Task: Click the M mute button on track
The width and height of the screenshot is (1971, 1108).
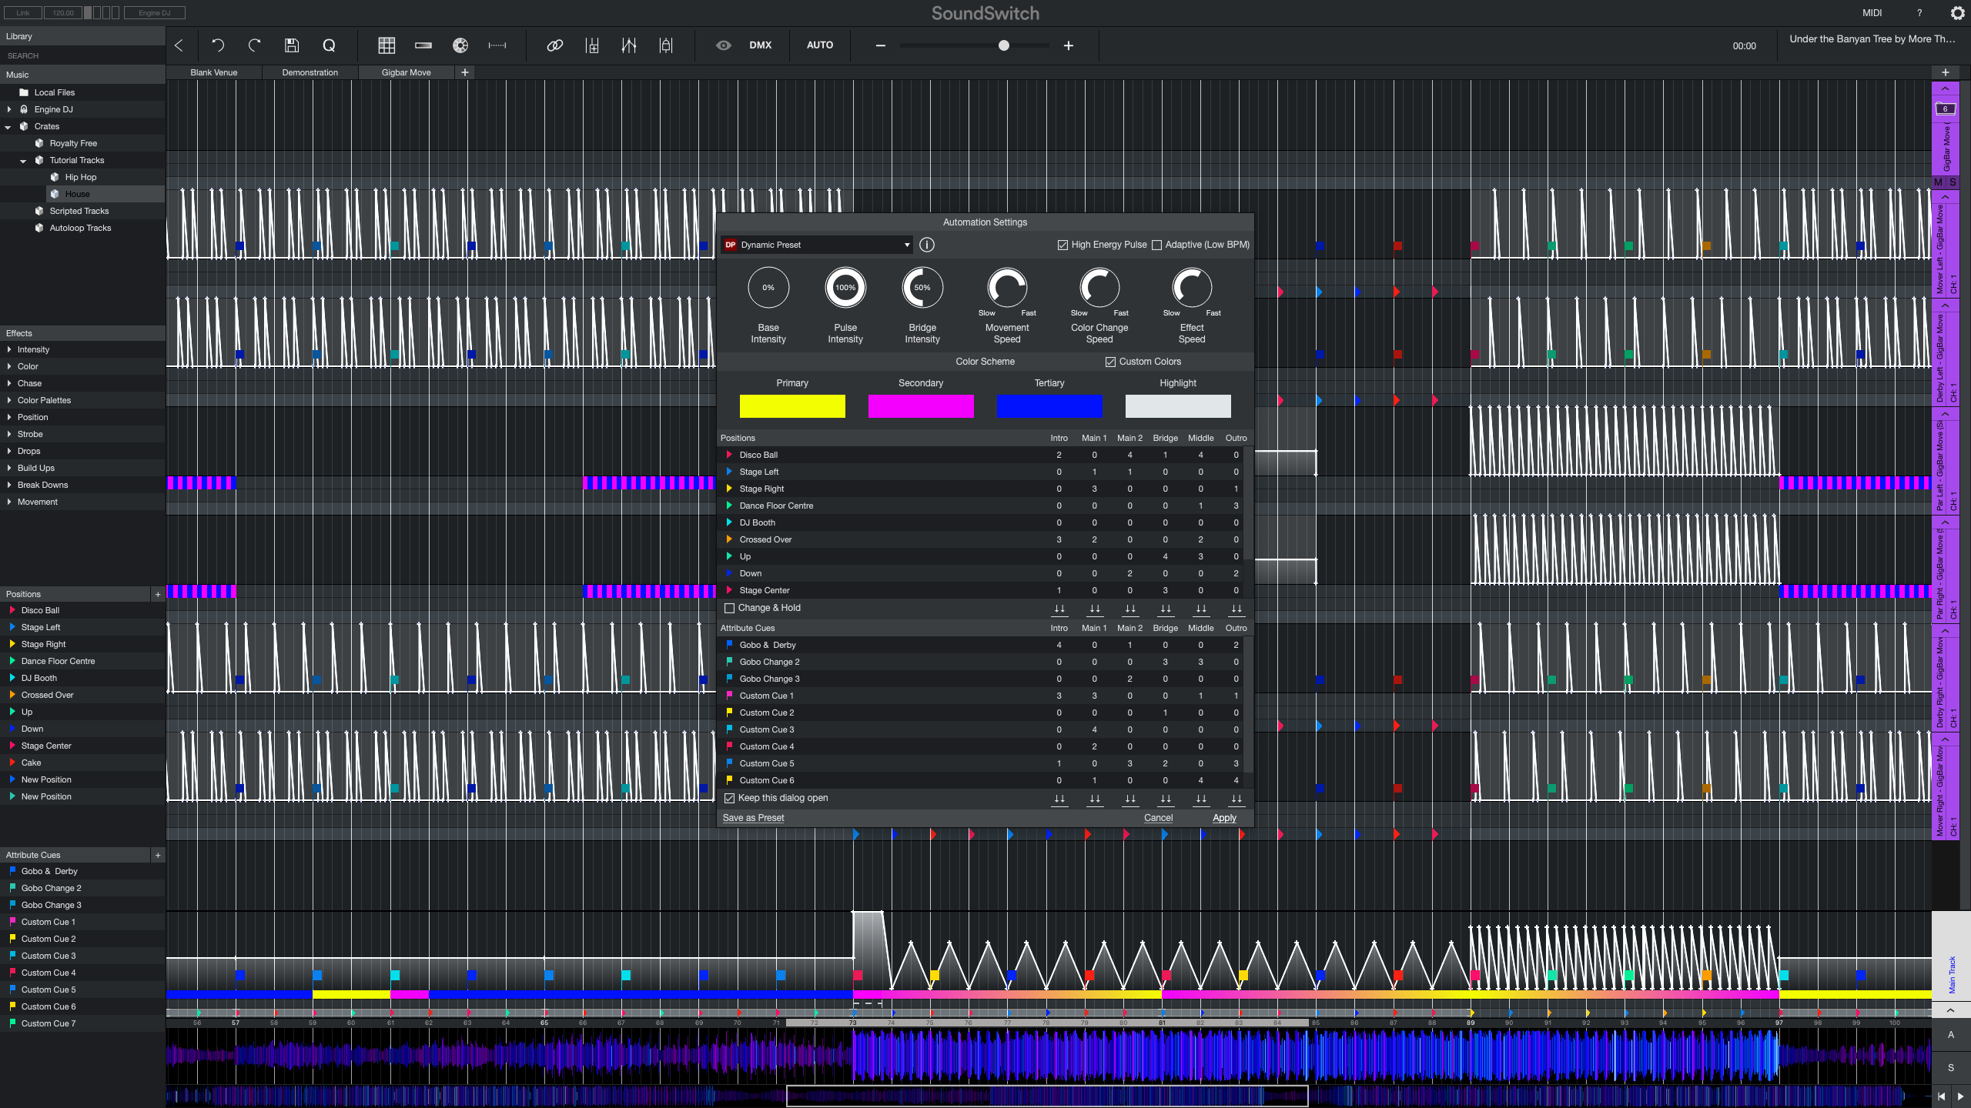Action: [1939, 182]
